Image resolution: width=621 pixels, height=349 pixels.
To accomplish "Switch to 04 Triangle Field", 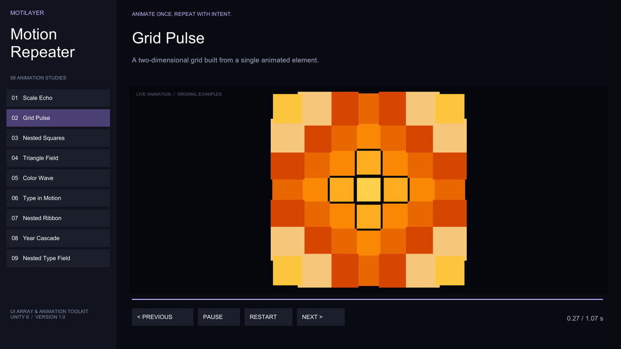I will 58,158.
